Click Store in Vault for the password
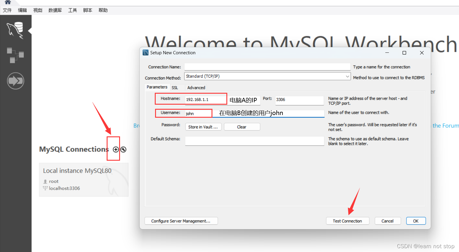 [203, 127]
